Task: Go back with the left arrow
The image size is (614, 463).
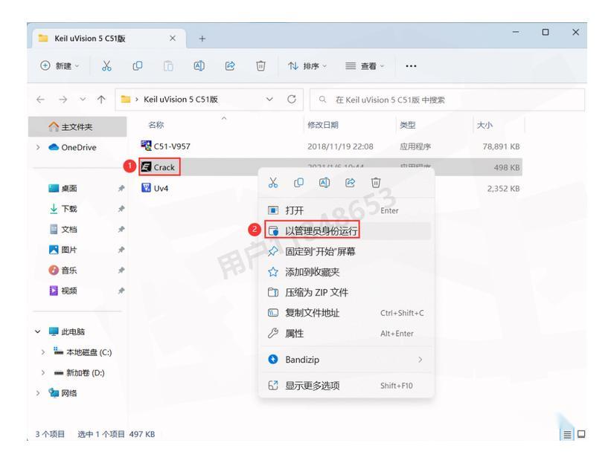Action: coord(40,100)
